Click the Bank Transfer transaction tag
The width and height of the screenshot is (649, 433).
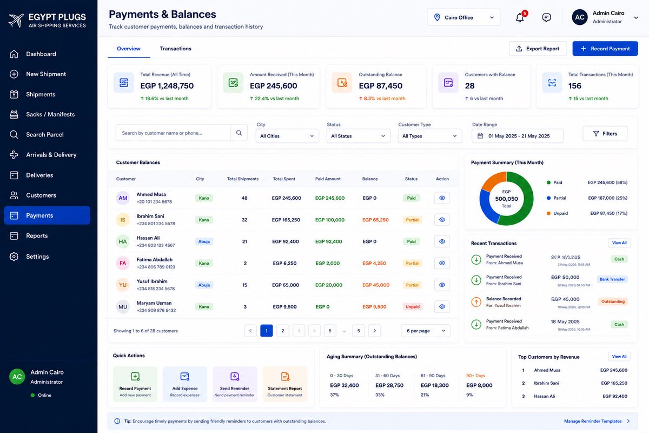click(x=612, y=279)
